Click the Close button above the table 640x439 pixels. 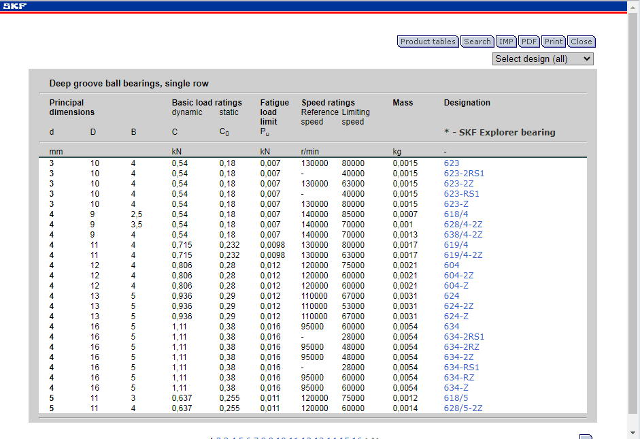click(x=581, y=42)
